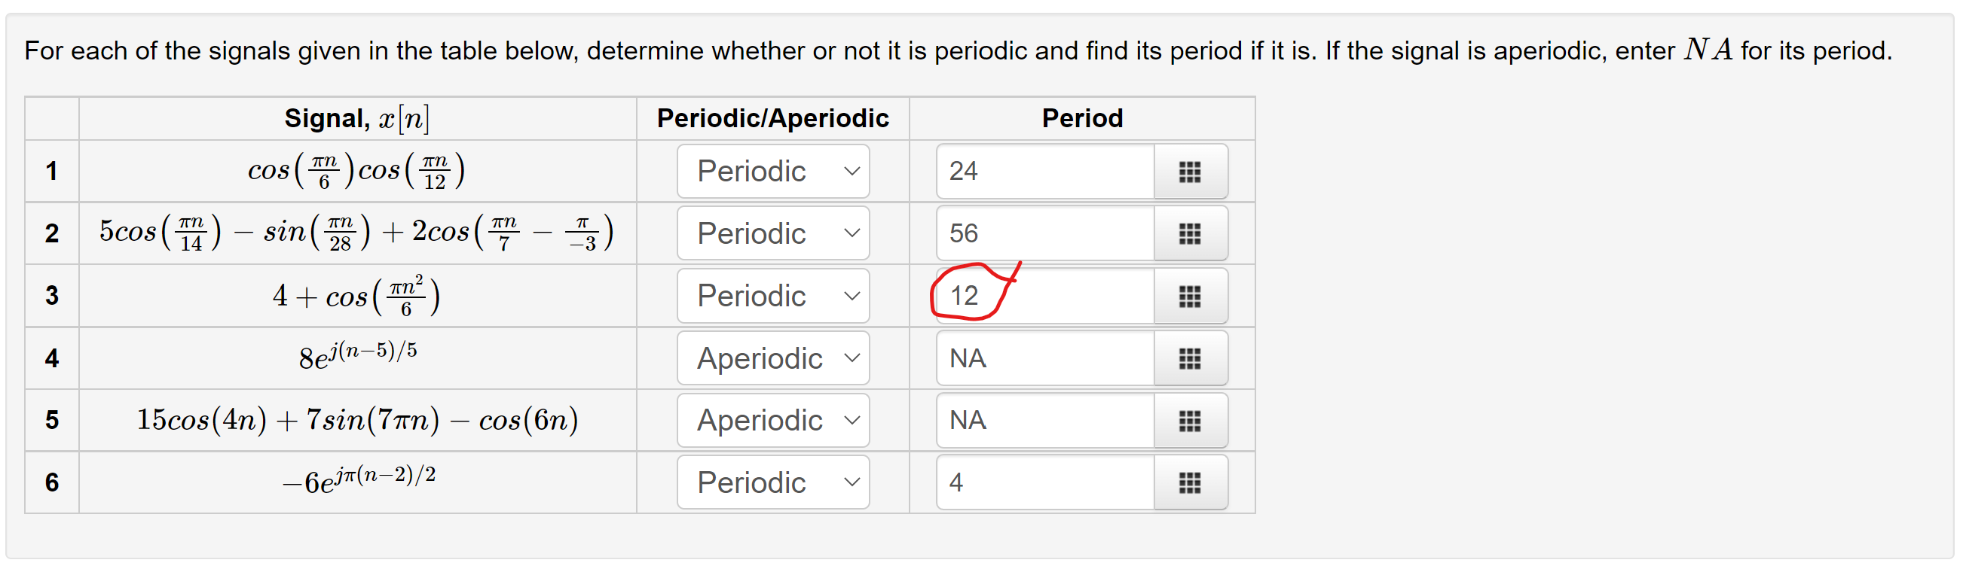Open the Periodic dropdown for signal 2
Viewport: 1963px width, 572px height.
[x=772, y=233]
